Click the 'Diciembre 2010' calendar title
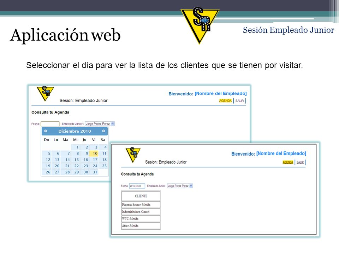Screen dimensions: 339x254 pos(75,131)
